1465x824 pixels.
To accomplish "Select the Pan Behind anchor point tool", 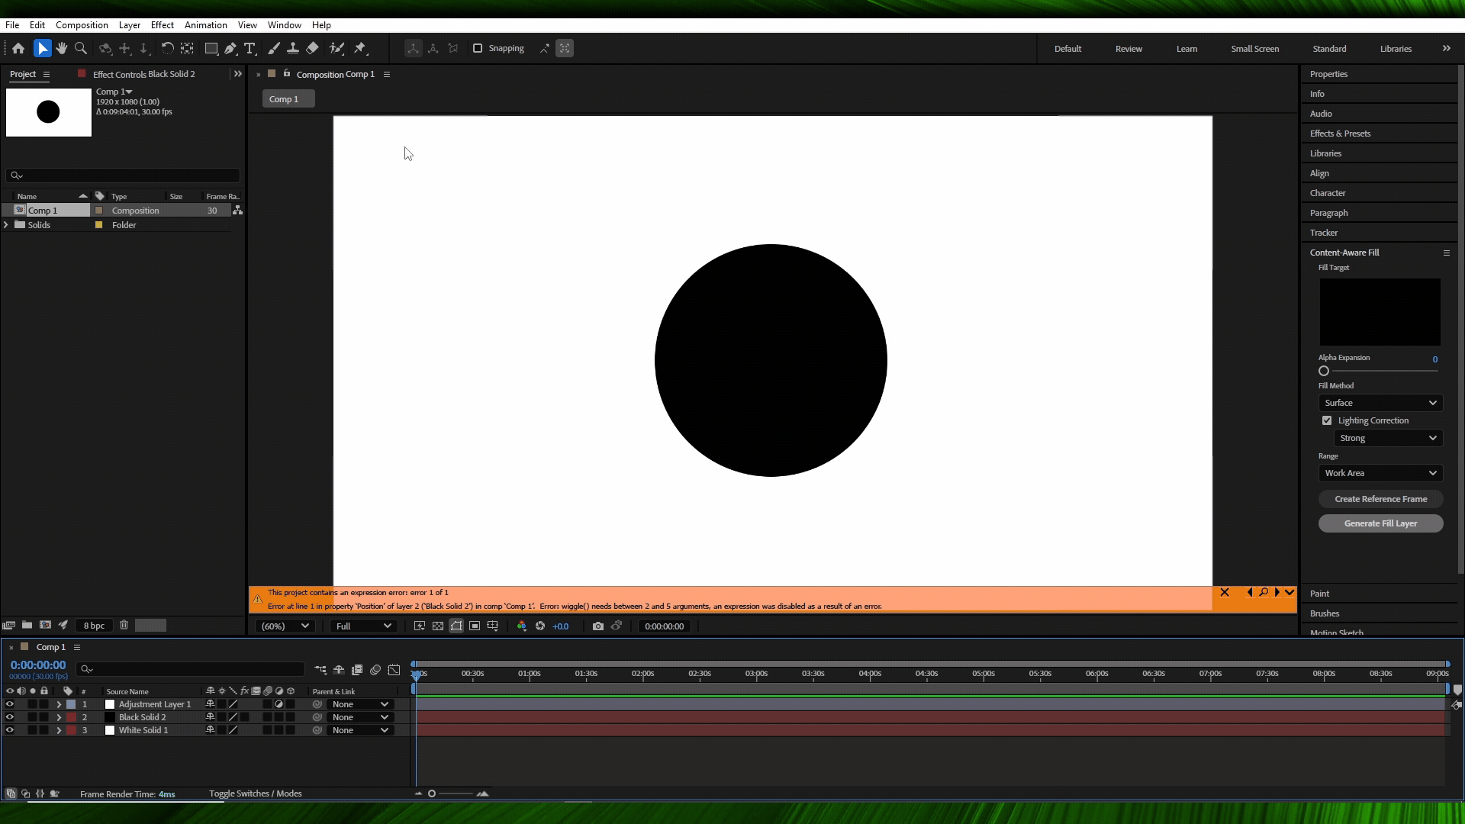I will [187, 48].
